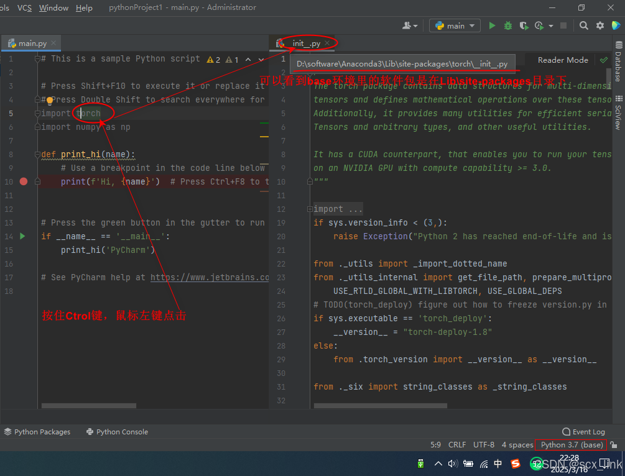Switch to the main.py editor tab

point(32,43)
